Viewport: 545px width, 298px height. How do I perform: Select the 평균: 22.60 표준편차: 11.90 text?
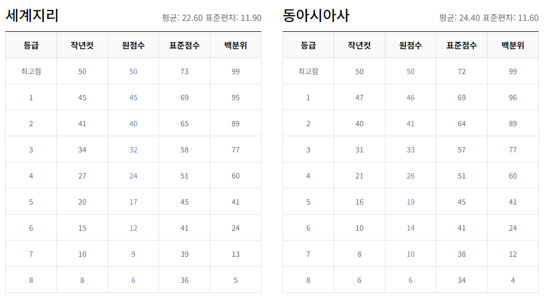click(211, 18)
